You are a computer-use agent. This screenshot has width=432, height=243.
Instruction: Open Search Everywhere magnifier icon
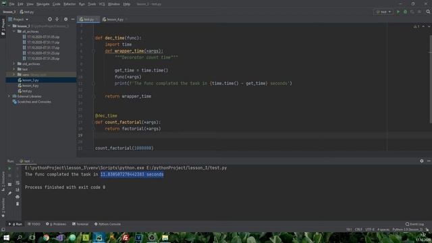tap(428, 12)
